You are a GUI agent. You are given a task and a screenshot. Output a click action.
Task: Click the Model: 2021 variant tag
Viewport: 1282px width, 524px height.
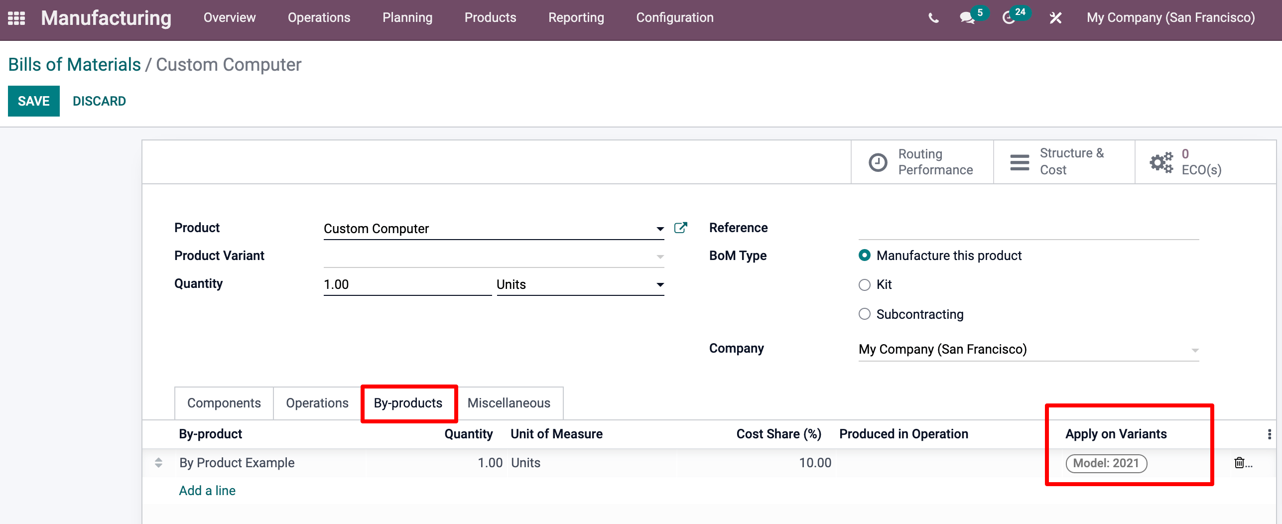1106,463
